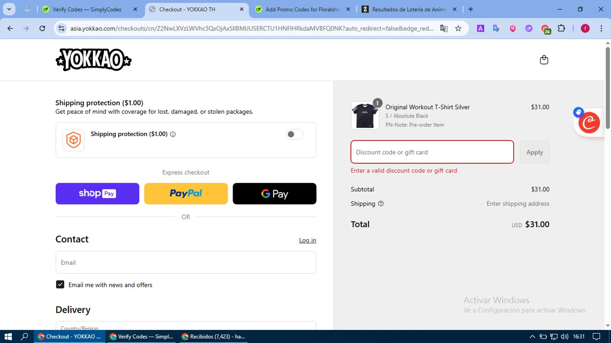The height and width of the screenshot is (343, 611).
Task: Reload the current page
Action: (x=42, y=28)
